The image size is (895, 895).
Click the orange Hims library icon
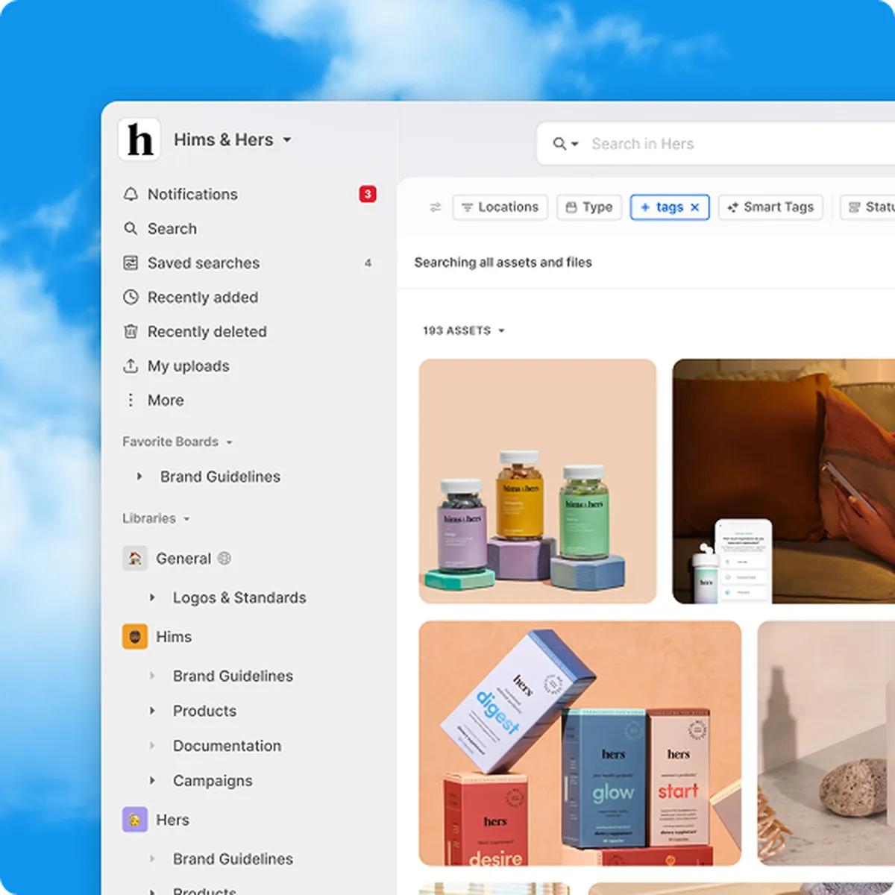pyautogui.click(x=135, y=636)
